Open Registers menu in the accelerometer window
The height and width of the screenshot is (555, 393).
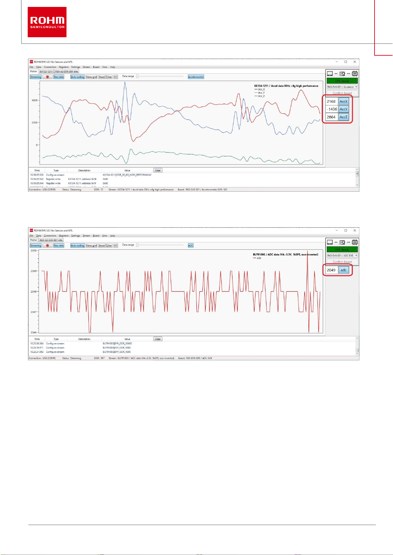[x=64, y=67]
